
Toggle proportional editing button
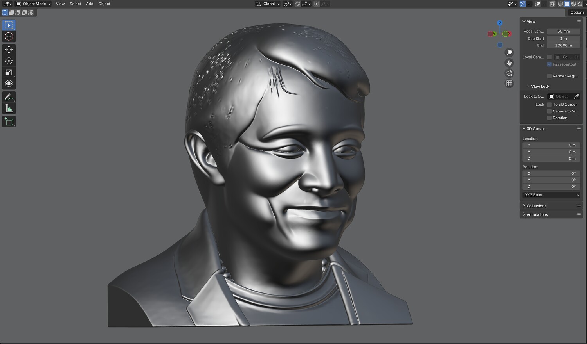click(x=317, y=4)
